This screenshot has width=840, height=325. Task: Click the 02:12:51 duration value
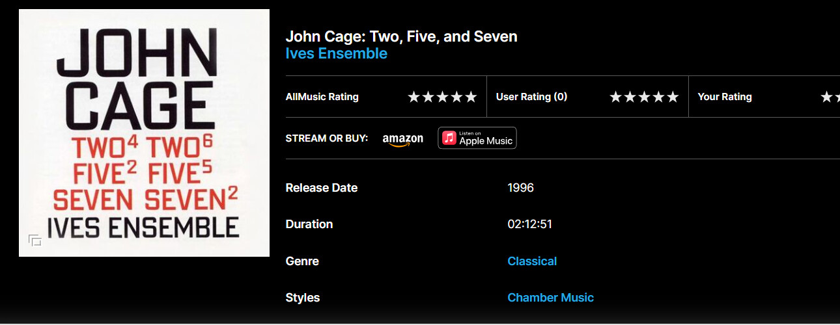pos(529,224)
